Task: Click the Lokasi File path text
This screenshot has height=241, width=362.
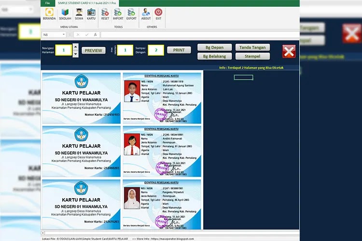Action: pos(85,239)
